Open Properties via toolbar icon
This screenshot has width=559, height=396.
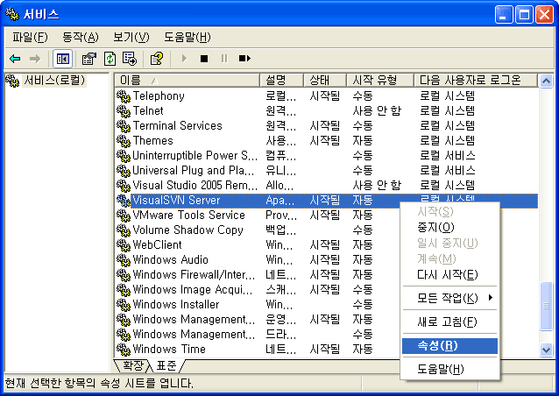[x=88, y=59]
